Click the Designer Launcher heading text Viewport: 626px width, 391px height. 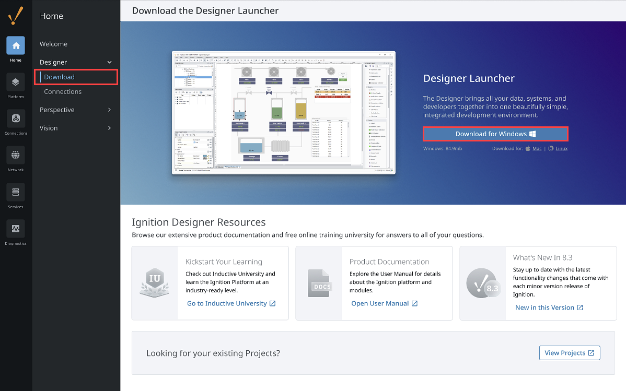click(469, 78)
